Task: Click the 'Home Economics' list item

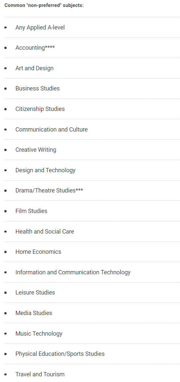Action: 38,252
